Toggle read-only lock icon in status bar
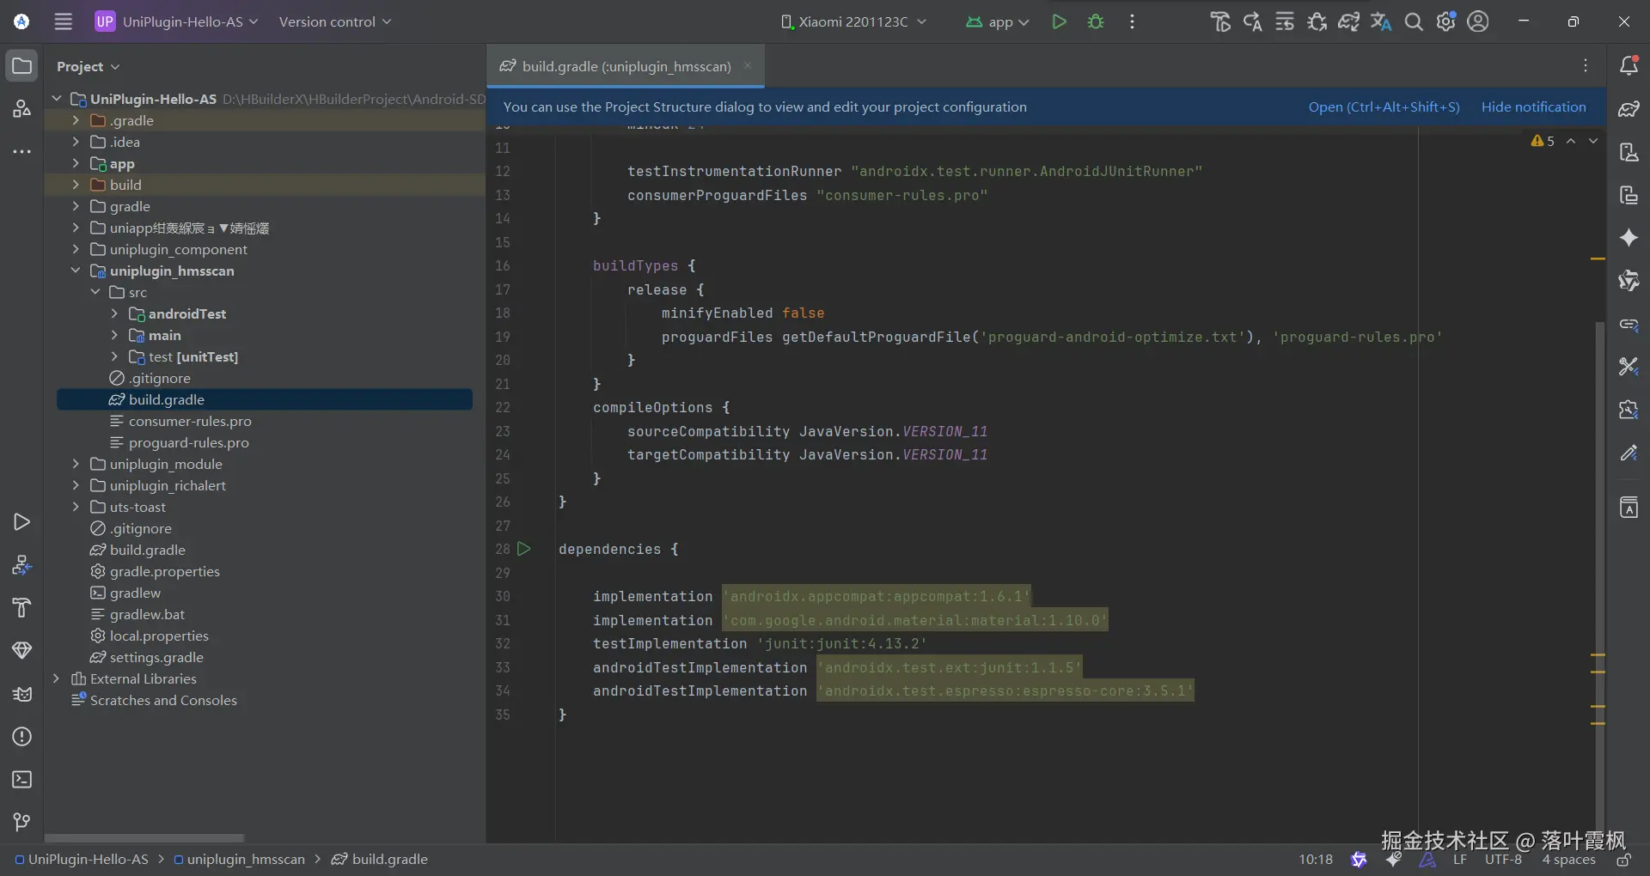Viewport: 1650px width, 876px height. coord(1623,860)
